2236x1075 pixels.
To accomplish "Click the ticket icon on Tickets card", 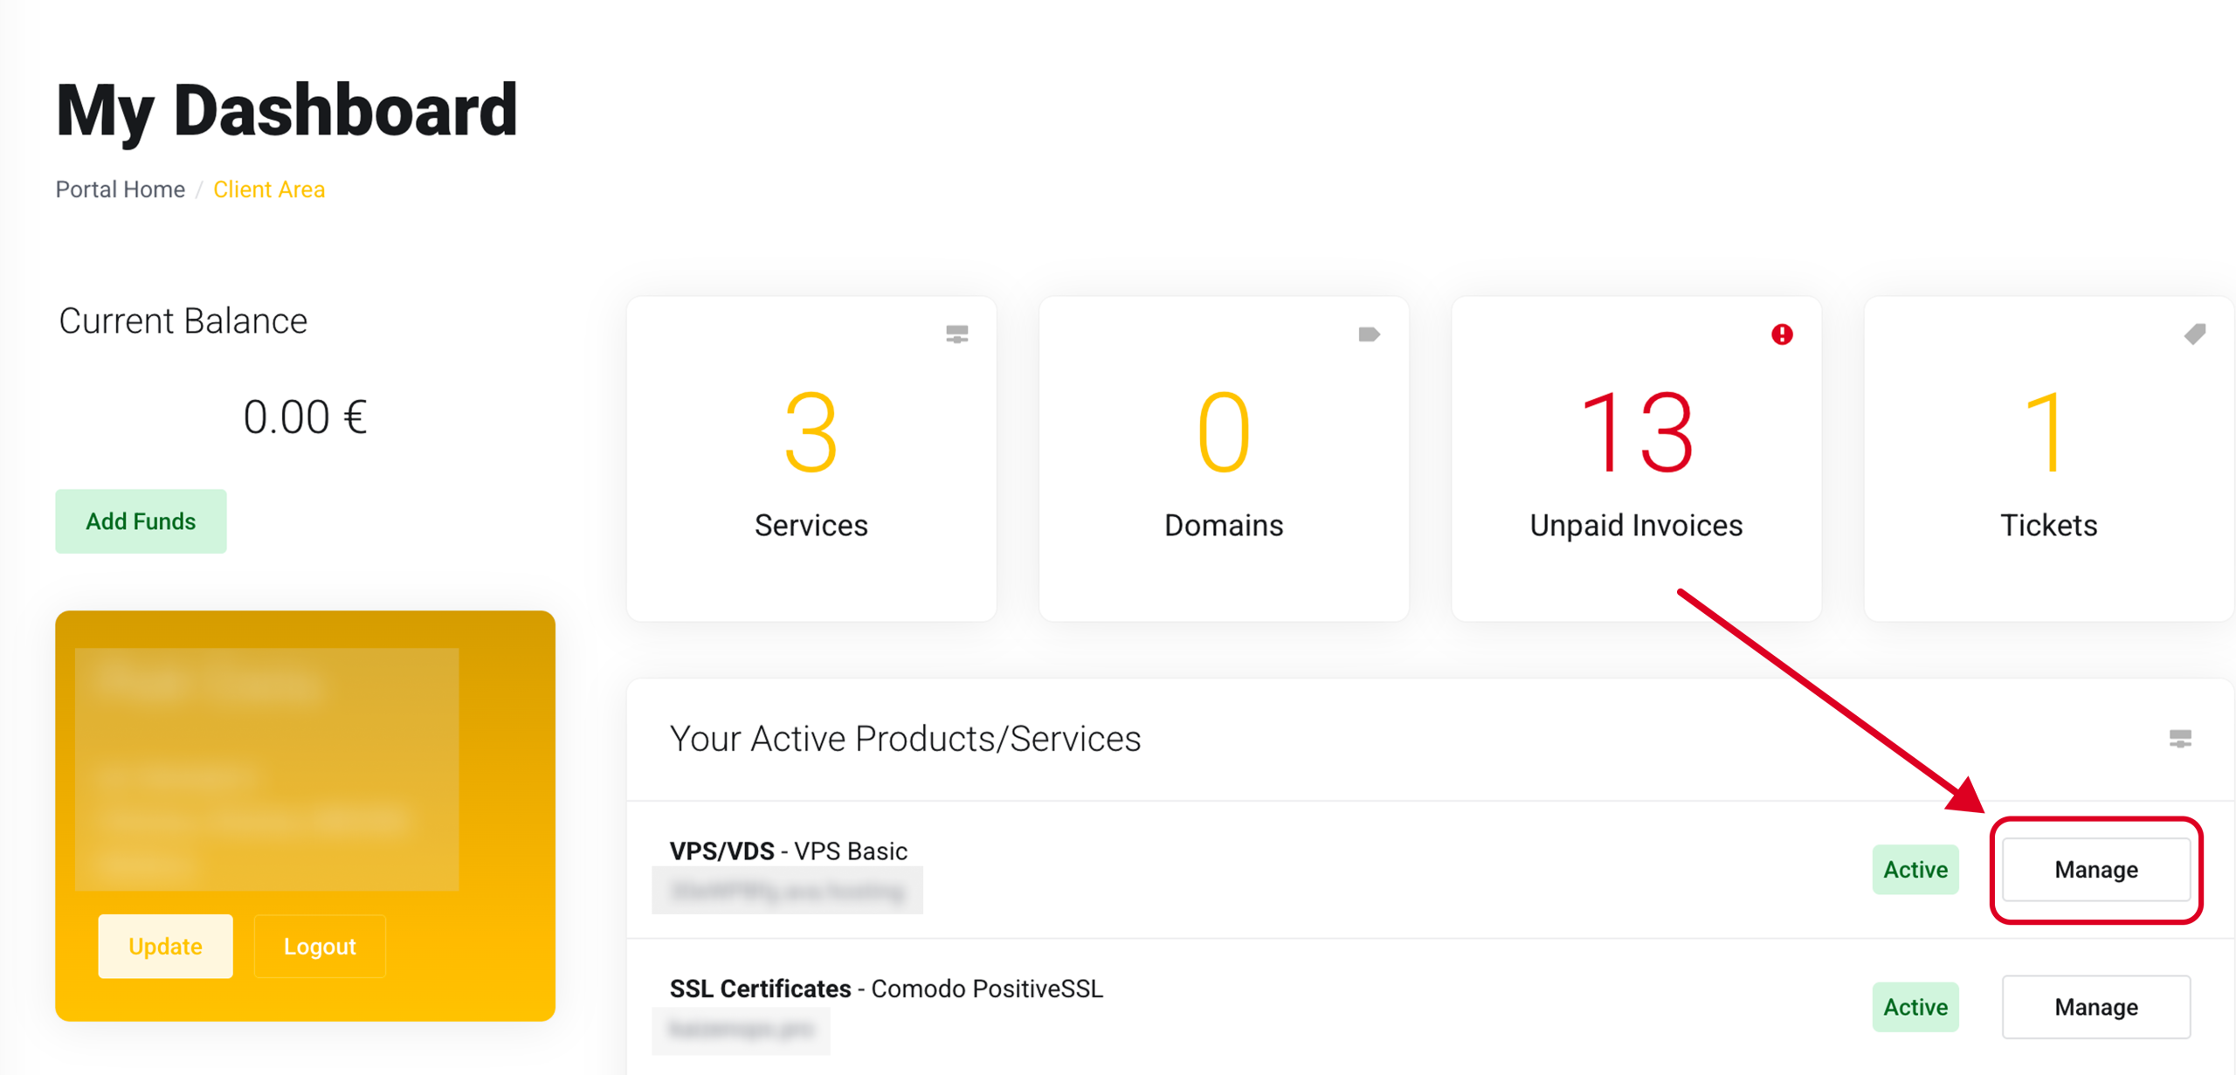I will point(2194,334).
